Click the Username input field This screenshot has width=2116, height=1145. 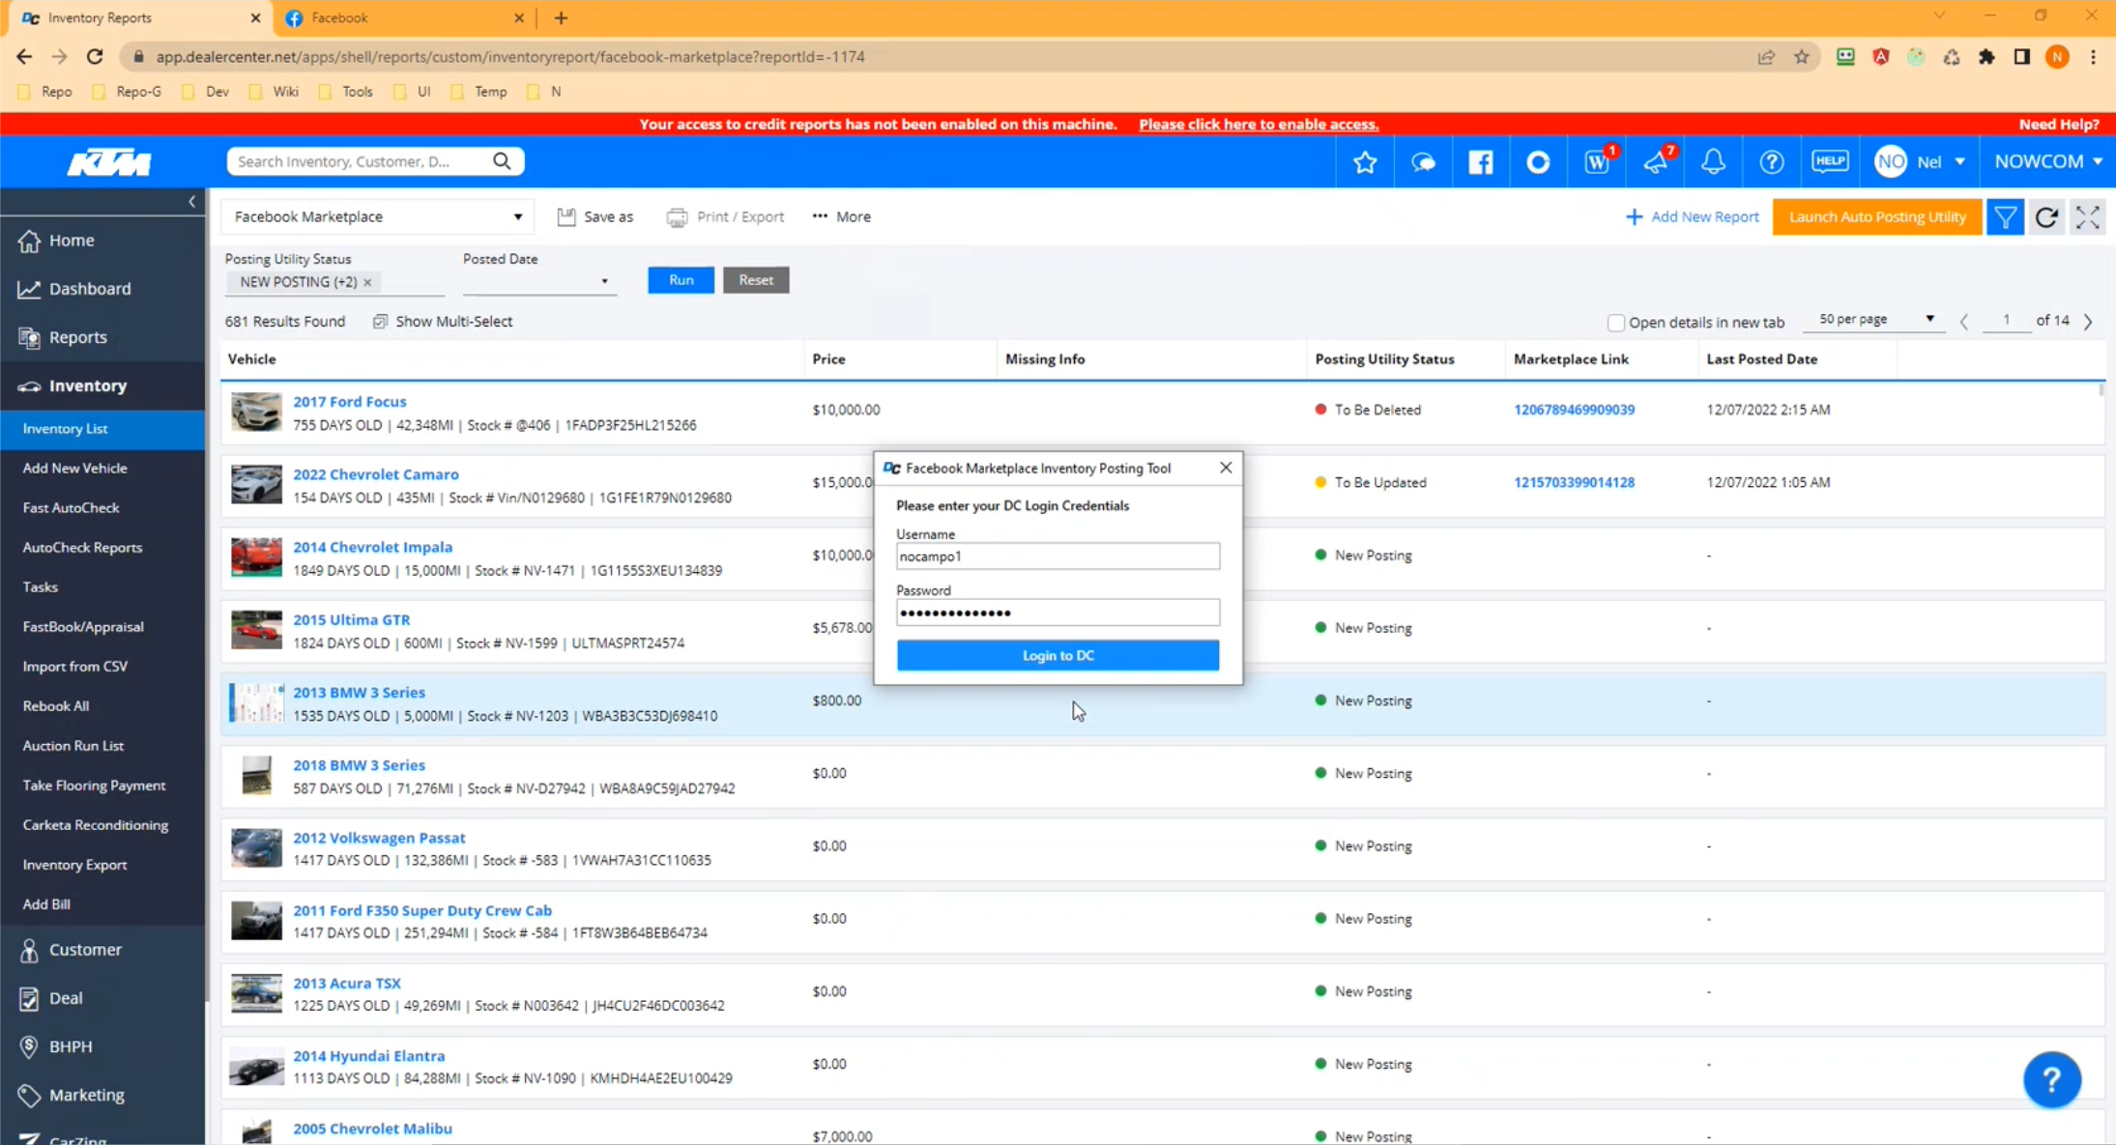(x=1058, y=557)
